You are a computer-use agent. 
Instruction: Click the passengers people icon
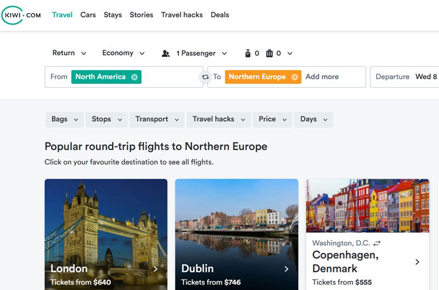[x=166, y=53]
